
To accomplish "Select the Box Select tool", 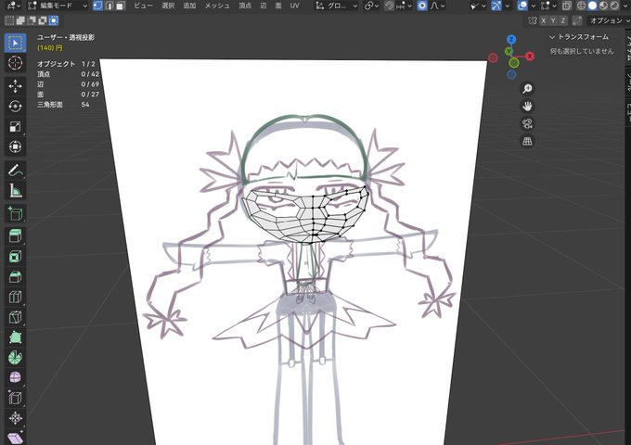I will (15, 43).
